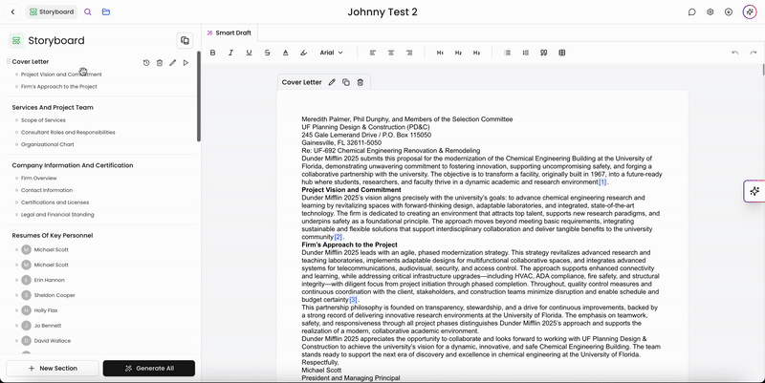This screenshot has width=765, height=383.
Task: Select Firm's Approach to the Project item
Action: click(59, 87)
